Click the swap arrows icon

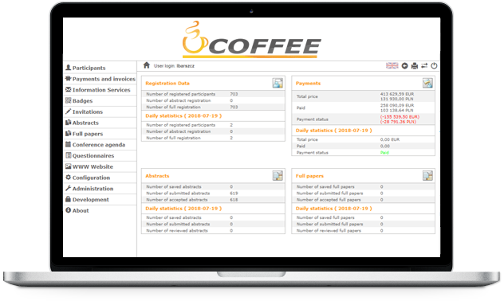424,65
